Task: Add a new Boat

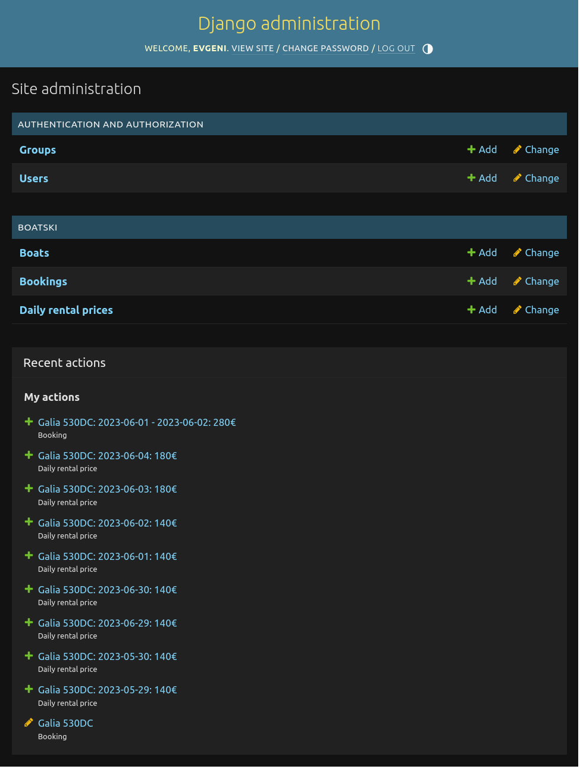Action: 482,253
